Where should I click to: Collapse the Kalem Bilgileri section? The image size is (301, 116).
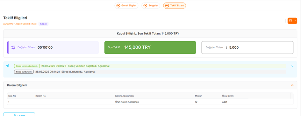pyautogui.click(x=292, y=85)
